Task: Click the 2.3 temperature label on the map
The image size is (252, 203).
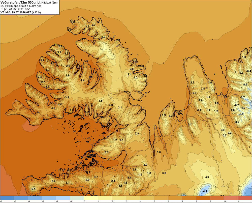Action: point(137,133)
